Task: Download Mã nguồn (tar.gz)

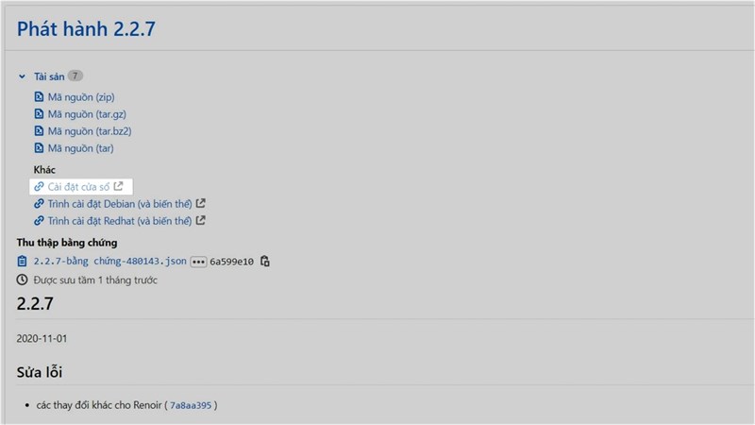Action: (87, 114)
